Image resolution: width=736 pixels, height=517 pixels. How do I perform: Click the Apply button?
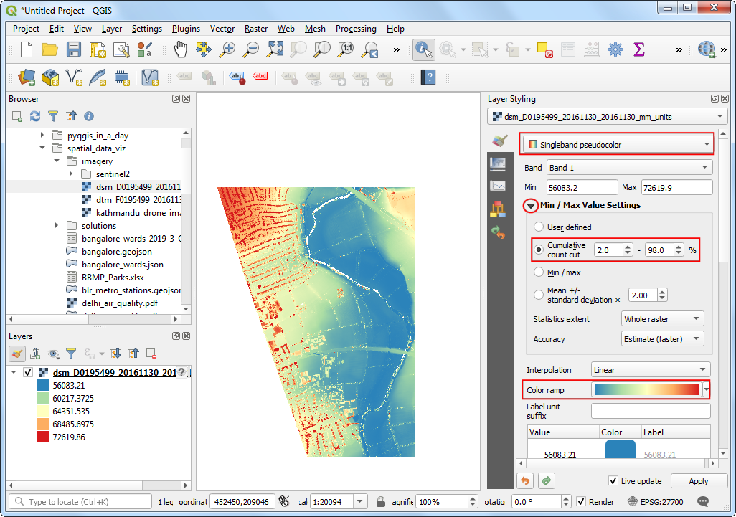699,481
